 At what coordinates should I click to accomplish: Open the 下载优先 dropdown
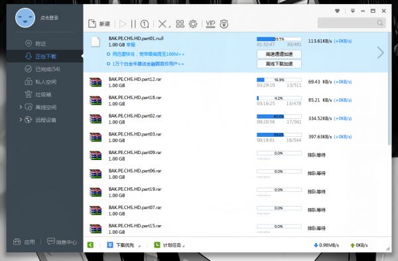coord(123,245)
